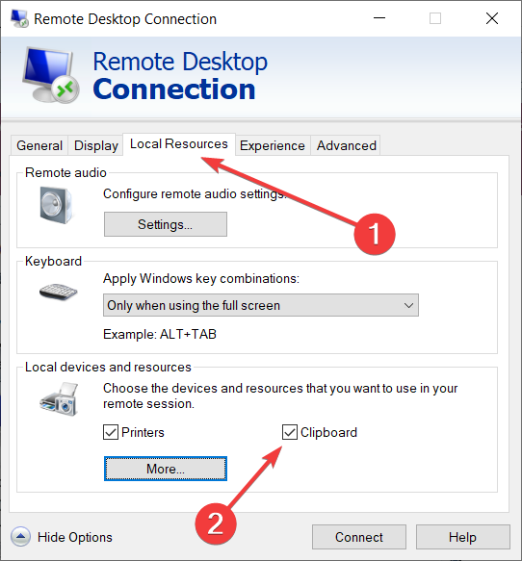Click the large monitor logo in banner

[x=50, y=74]
